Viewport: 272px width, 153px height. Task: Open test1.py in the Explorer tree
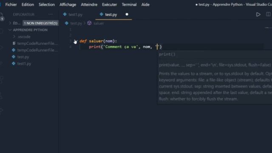tap(24, 64)
